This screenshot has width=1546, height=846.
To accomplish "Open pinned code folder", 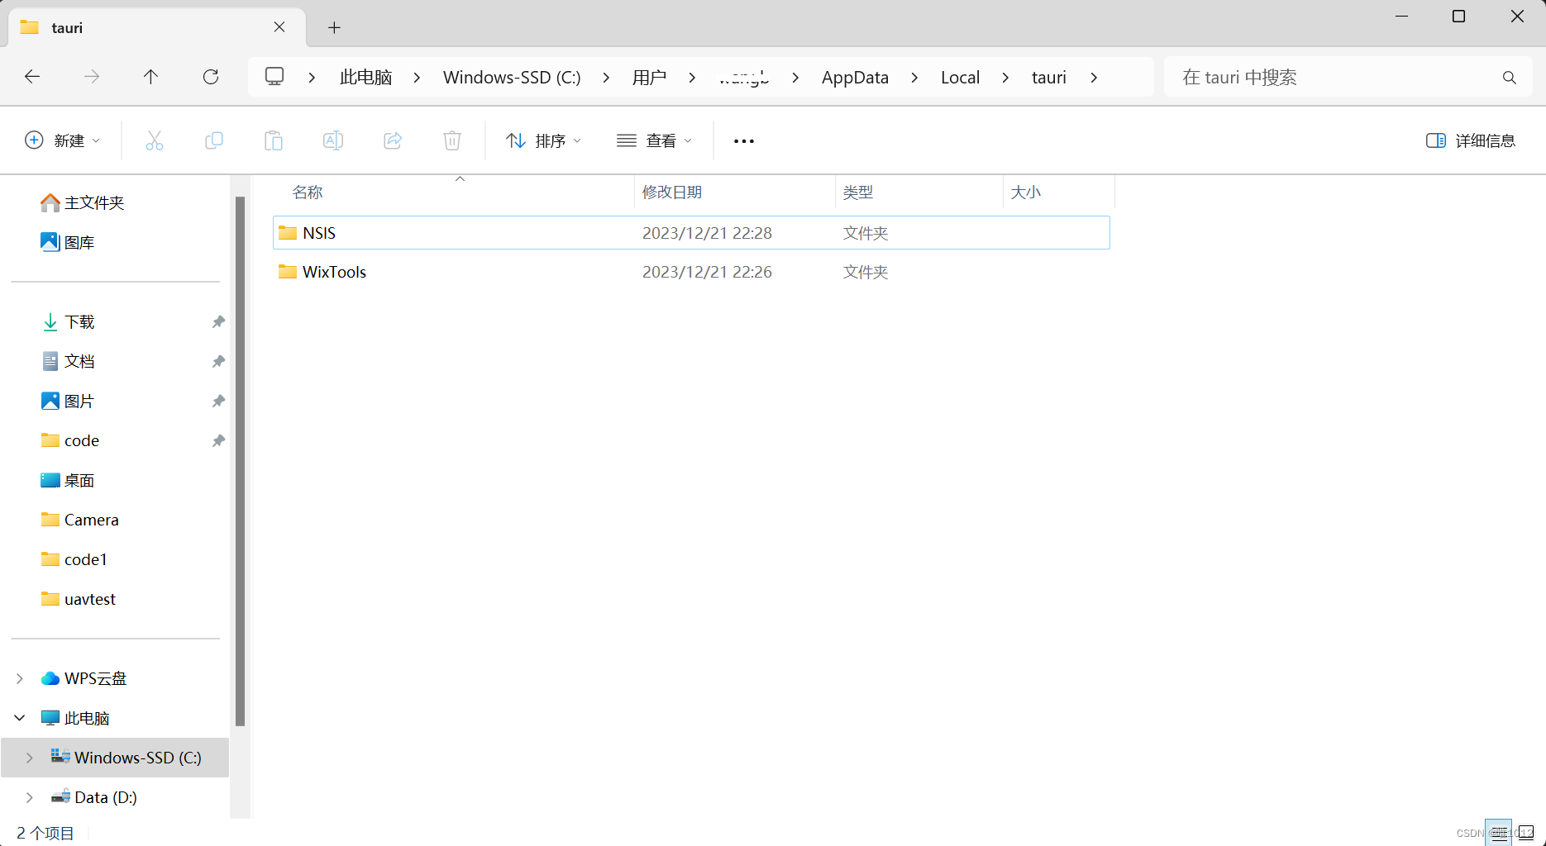I will coord(70,440).
